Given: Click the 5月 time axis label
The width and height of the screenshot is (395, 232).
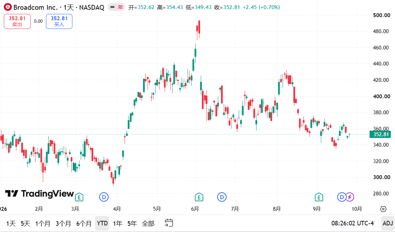Looking at the screenshot, I should 157,209.
